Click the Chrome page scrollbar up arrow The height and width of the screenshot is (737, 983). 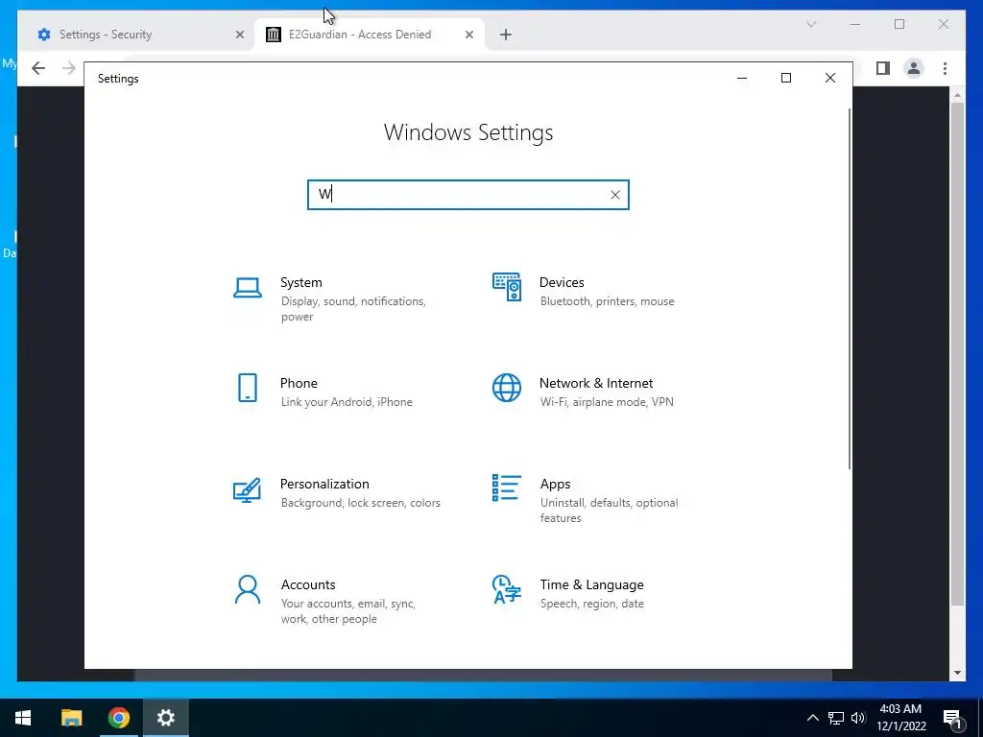tap(957, 95)
